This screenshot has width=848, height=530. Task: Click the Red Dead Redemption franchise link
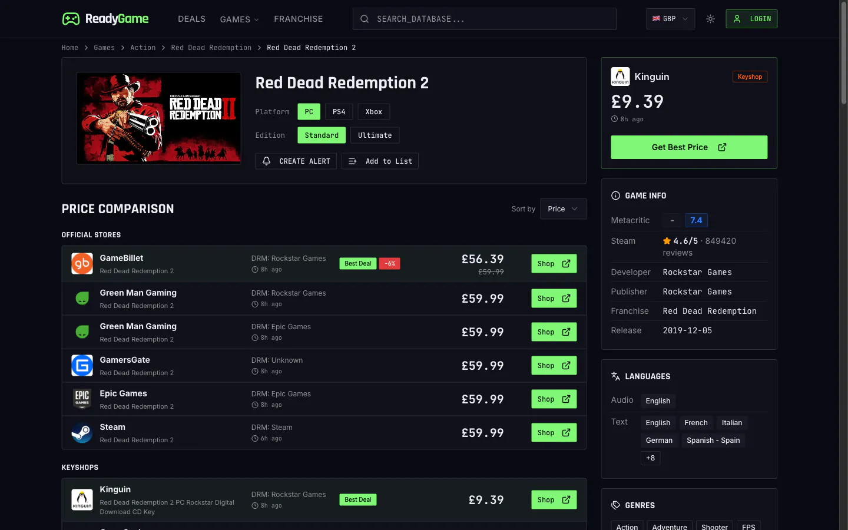(710, 311)
